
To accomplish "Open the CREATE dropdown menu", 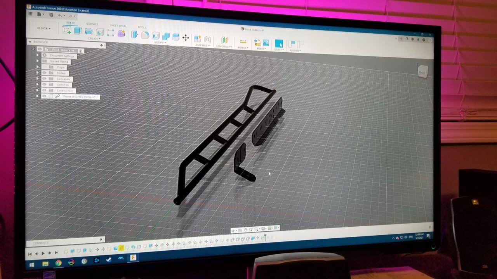I will (94, 39).
